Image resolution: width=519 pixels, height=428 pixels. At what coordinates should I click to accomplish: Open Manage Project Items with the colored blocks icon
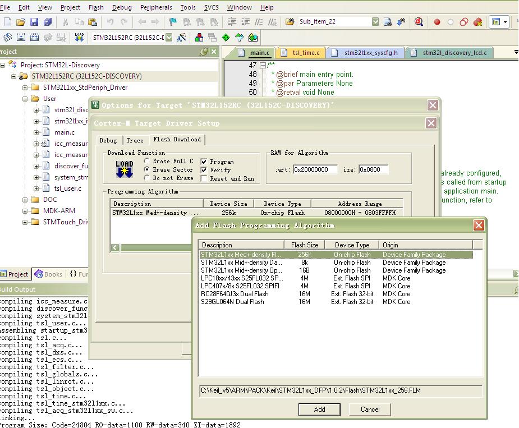click(x=199, y=38)
